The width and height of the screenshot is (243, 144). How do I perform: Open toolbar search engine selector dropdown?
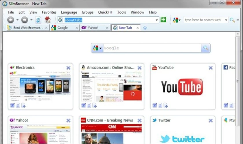pos(180,20)
